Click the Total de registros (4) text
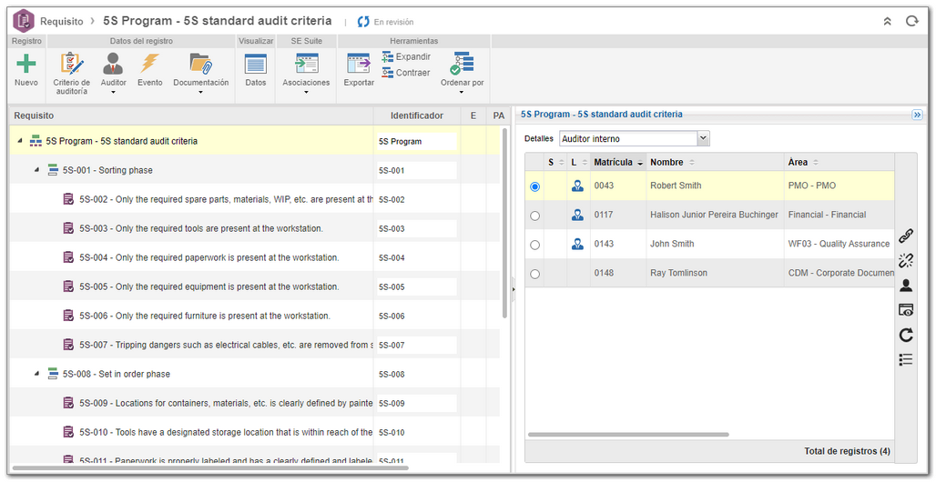936x482 pixels. 847,451
